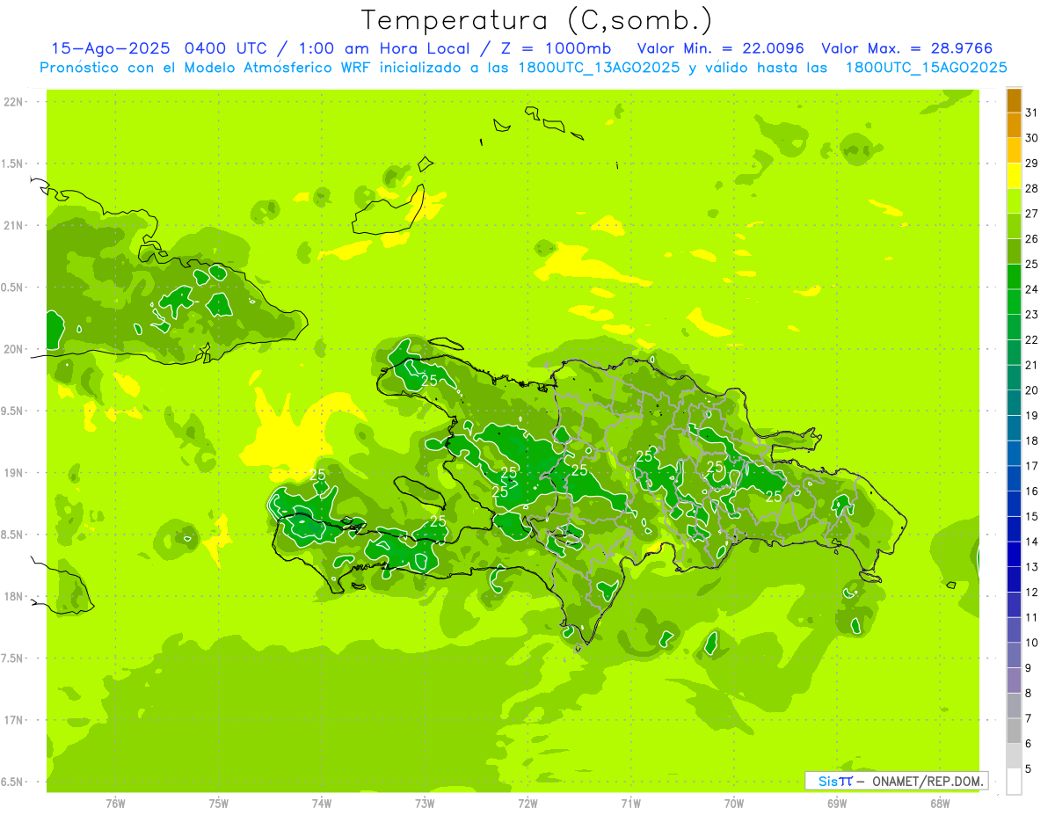The height and width of the screenshot is (815, 1055).
Task: Select the "Valor Max. = 28.9766" value
Action: pyautogui.click(x=906, y=48)
